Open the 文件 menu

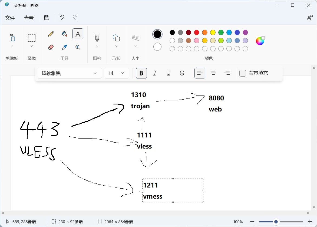click(x=10, y=18)
